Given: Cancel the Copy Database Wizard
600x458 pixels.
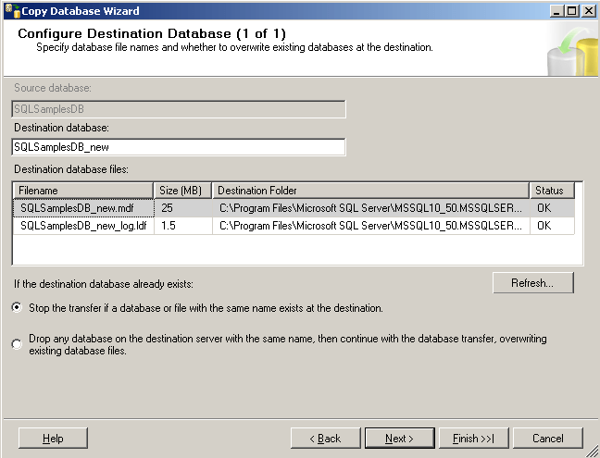Looking at the screenshot, I should (548, 439).
